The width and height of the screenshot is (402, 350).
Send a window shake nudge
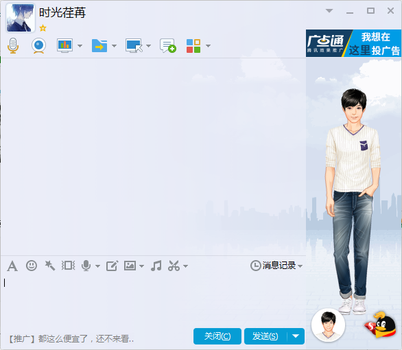68,266
